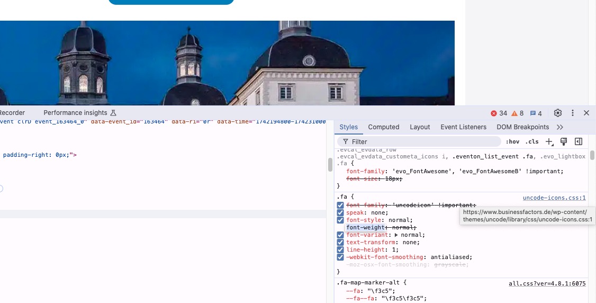Click the antialiased value

(x=450, y=257)
